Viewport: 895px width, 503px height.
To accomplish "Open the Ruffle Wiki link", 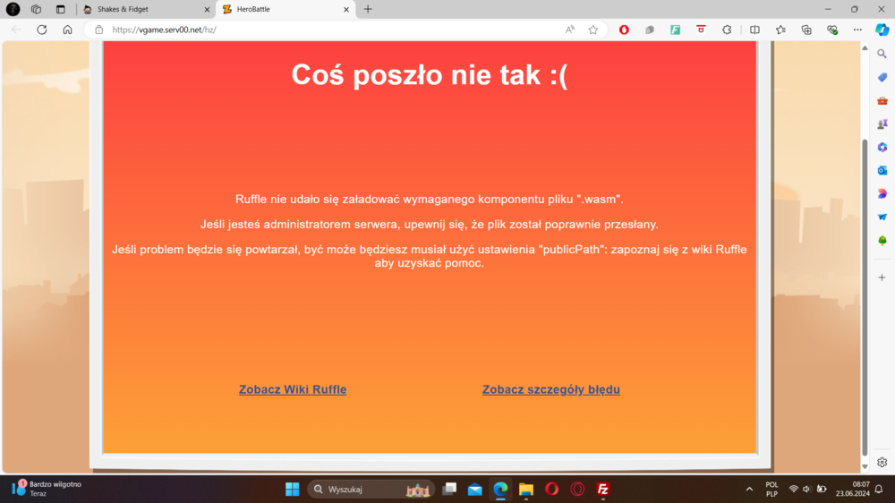I will (293, 389).
